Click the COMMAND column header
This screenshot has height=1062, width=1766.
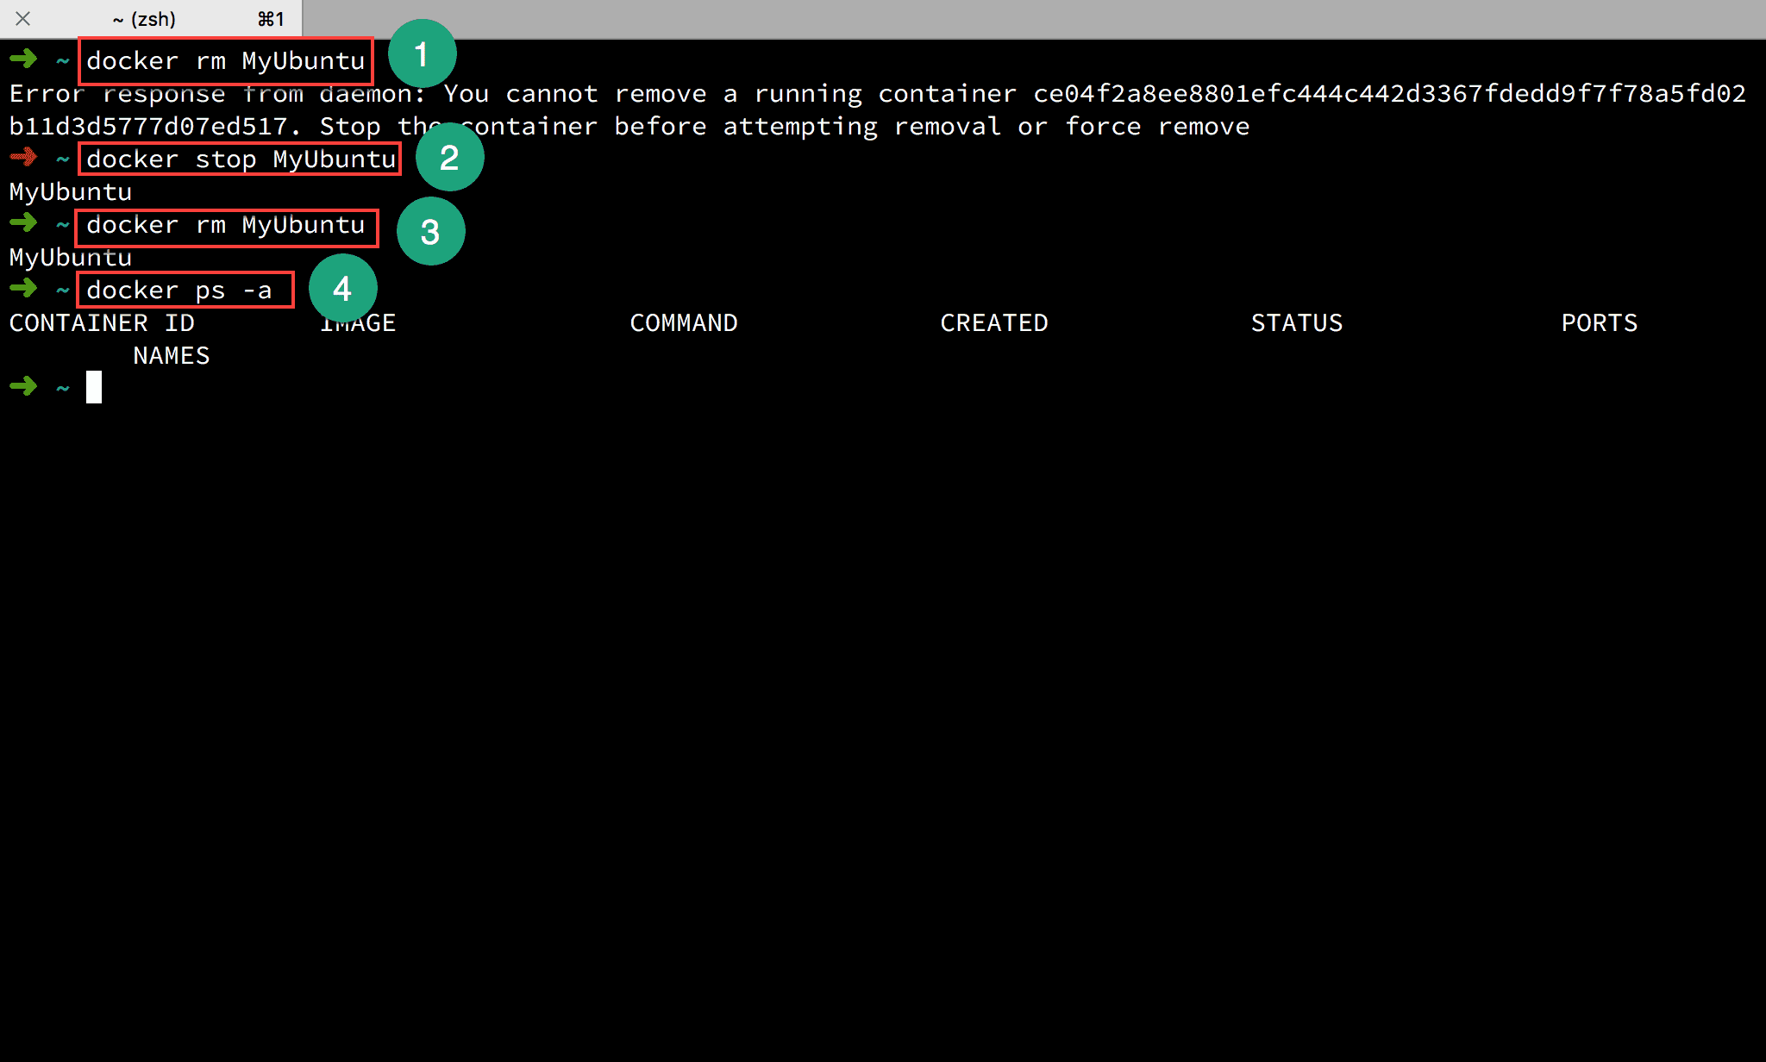pos(684,323)
